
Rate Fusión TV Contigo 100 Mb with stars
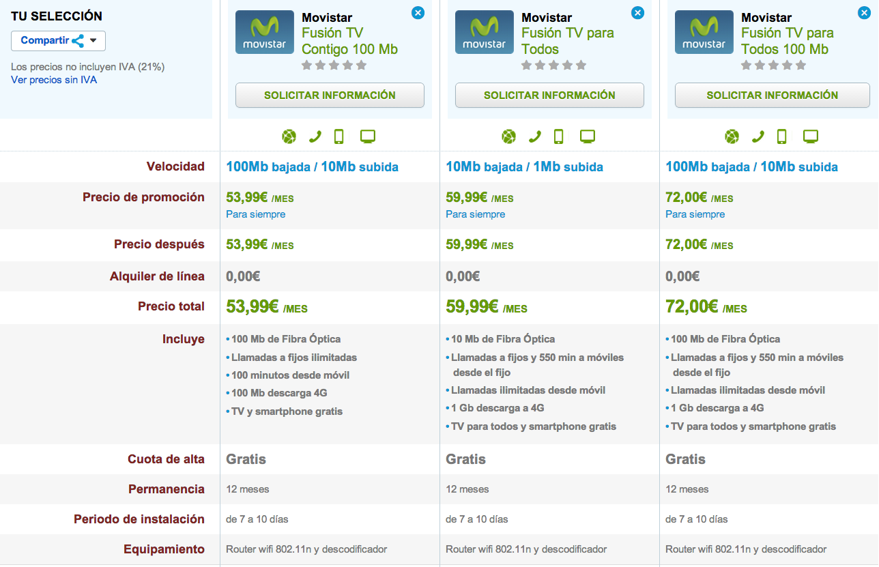(x=334, y=66)
